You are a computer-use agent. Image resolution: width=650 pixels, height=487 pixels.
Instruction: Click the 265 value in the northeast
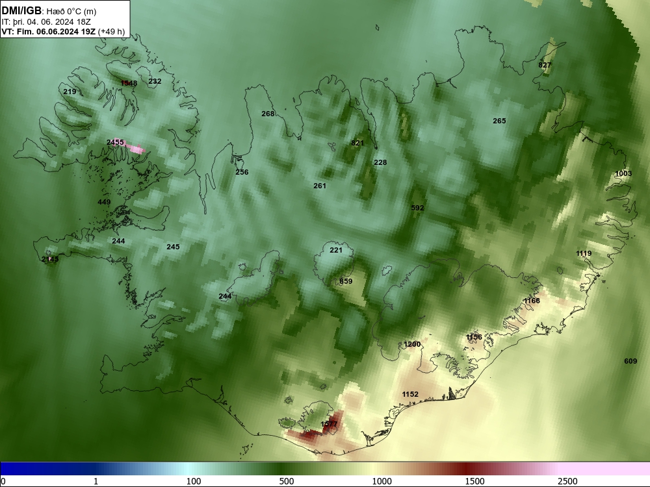499,121
